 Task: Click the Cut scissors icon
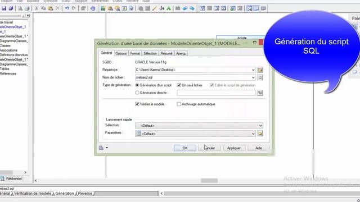36,8
